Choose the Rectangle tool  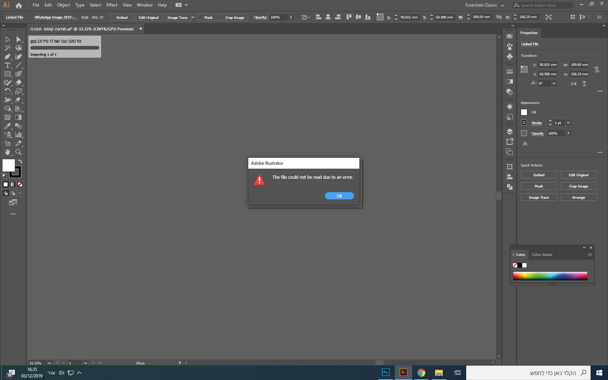coord(8,74)
